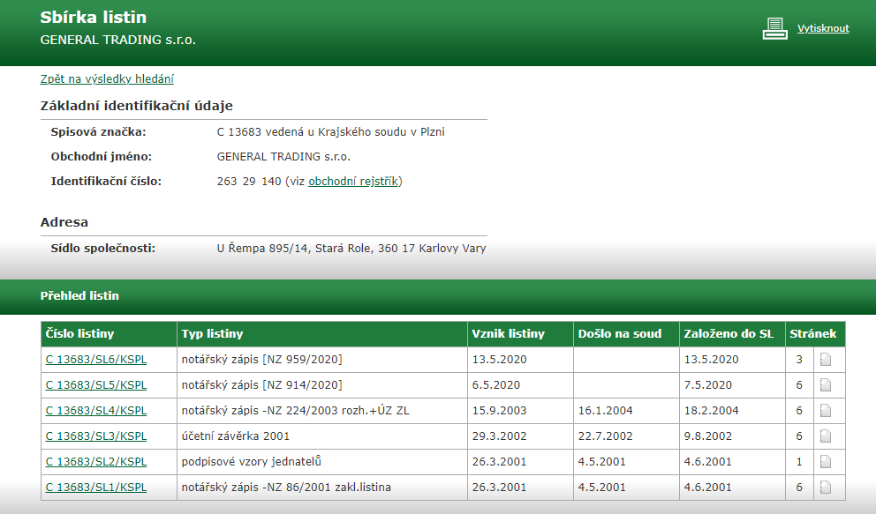Open listina C 13683/SL6/KSPL
The image size is (876, 514).
point(95,360)
